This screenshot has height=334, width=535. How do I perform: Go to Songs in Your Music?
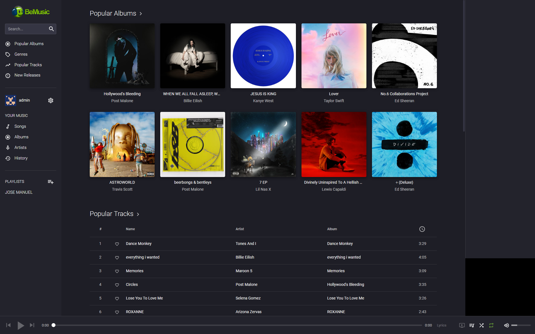coord(20,126)
